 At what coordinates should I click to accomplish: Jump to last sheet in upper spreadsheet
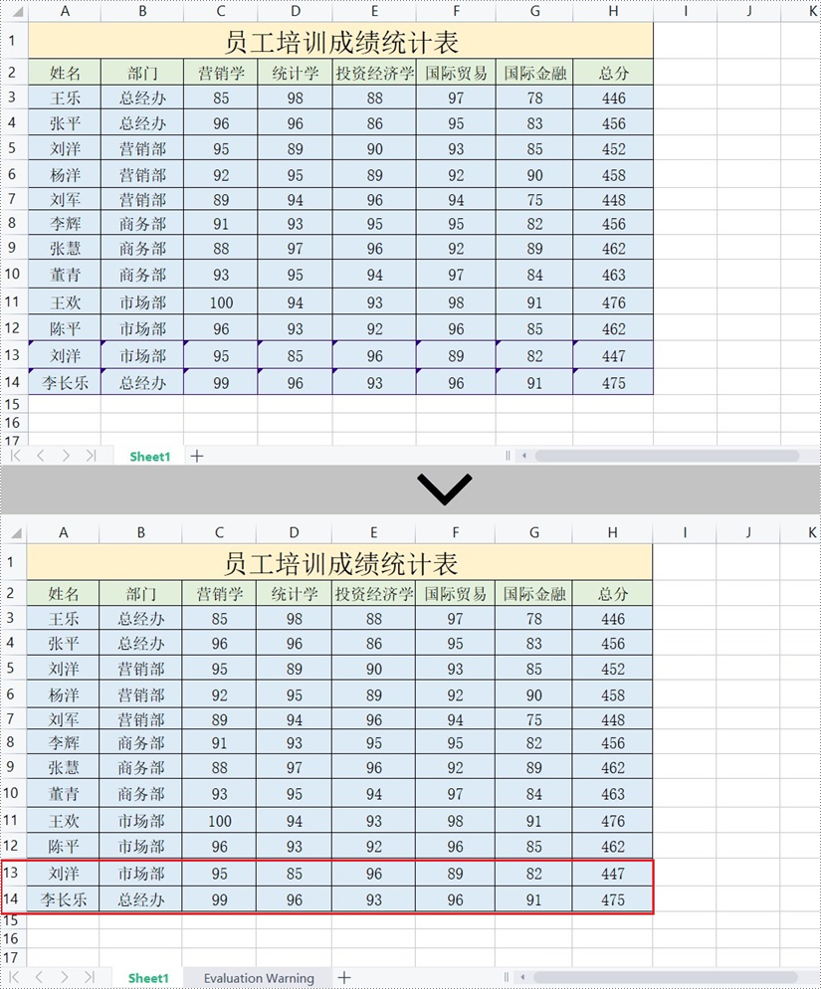click(x=91, y=456)
